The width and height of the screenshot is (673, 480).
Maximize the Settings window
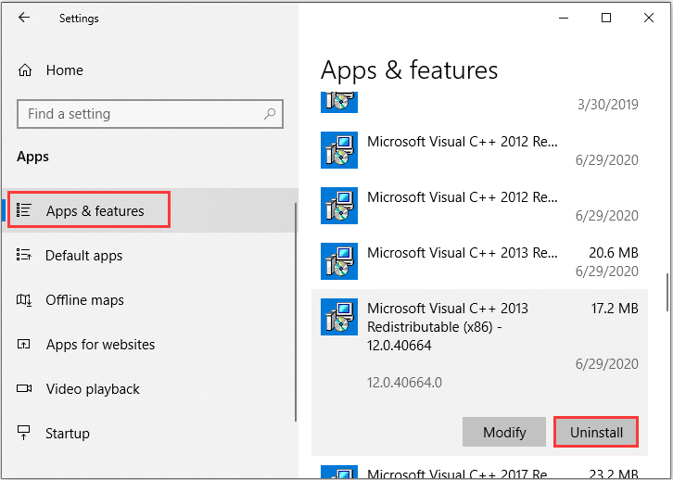pyautogui.click(x=606, y=18)
